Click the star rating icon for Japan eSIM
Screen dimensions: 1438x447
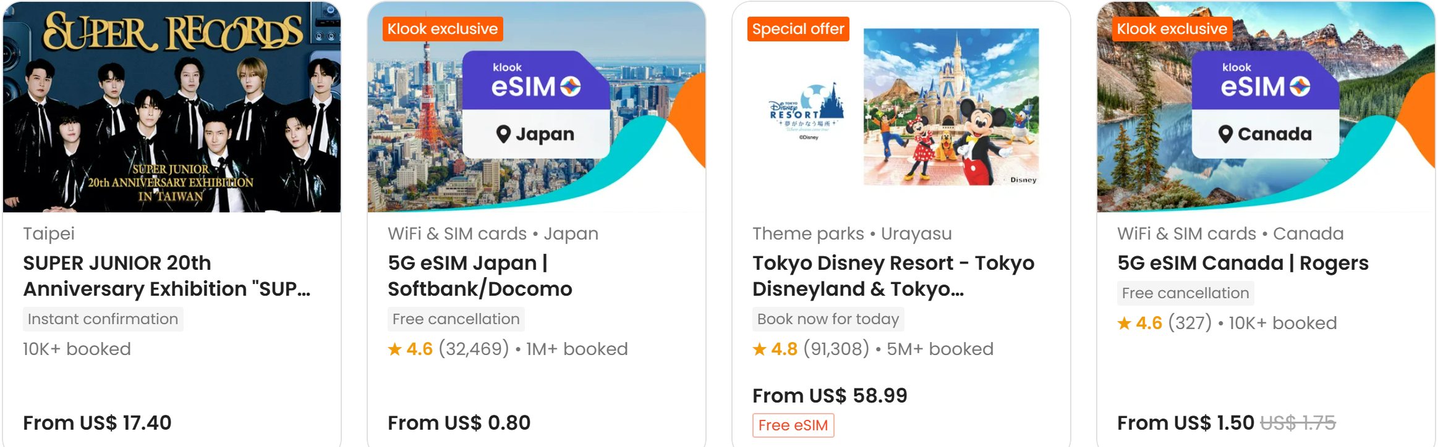pyautogui.click(x=394, y=349)
